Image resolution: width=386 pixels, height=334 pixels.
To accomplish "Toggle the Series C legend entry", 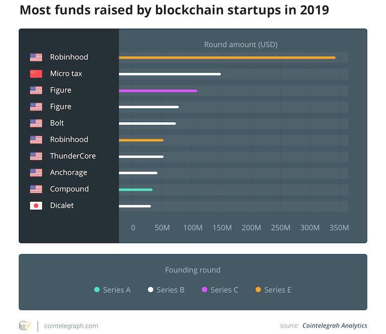I will [x=220, y=290].
